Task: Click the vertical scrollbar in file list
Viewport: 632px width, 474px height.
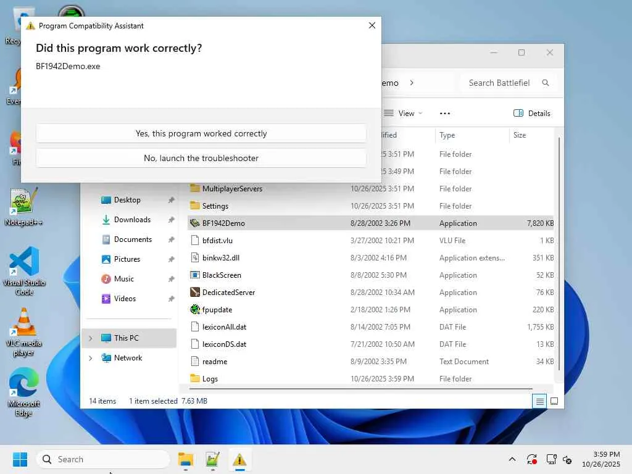Action: point(559,254)
